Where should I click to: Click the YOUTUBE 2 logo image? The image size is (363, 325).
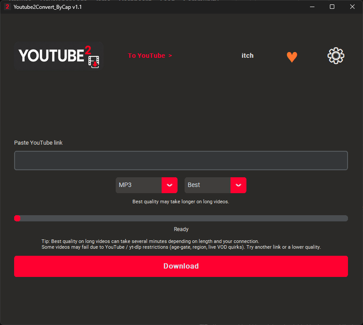(59, 56)
